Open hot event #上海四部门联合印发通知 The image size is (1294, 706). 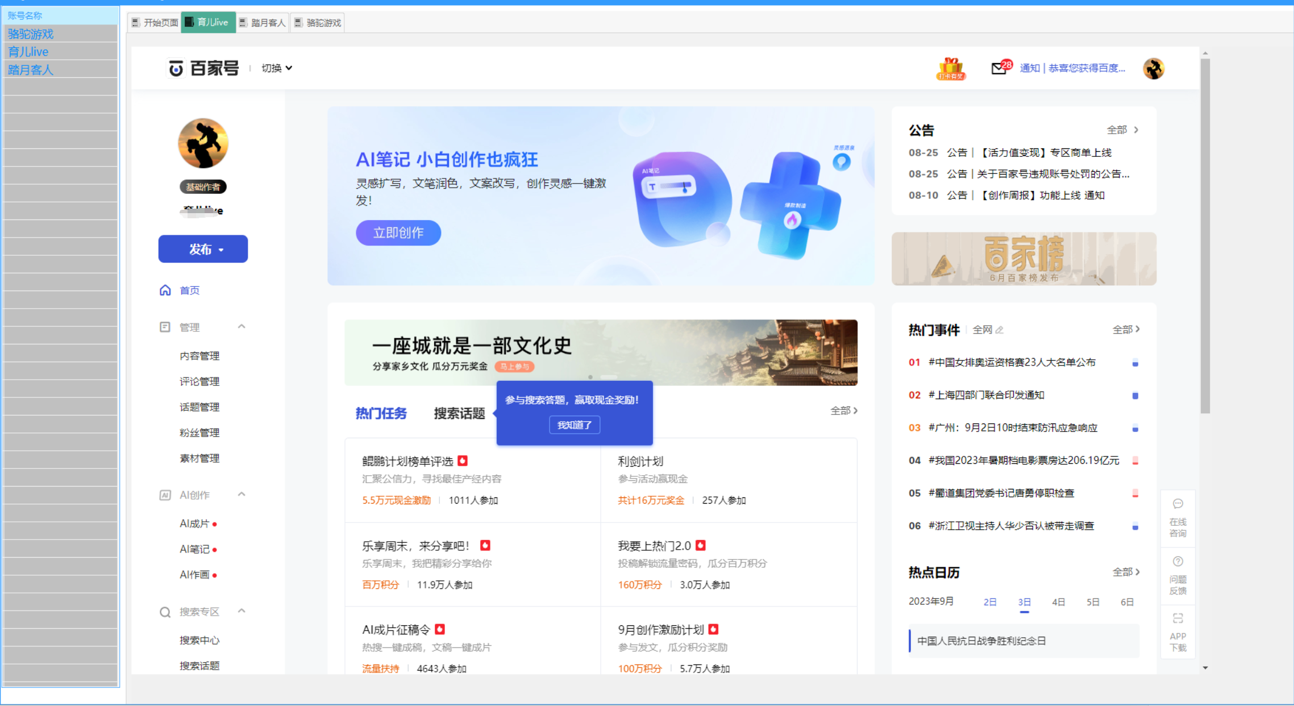point(986,395)
